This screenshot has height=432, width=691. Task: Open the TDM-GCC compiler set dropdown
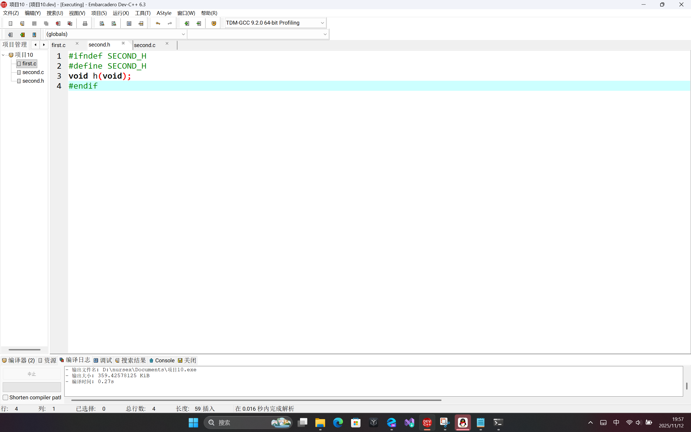tap(322, 23)
